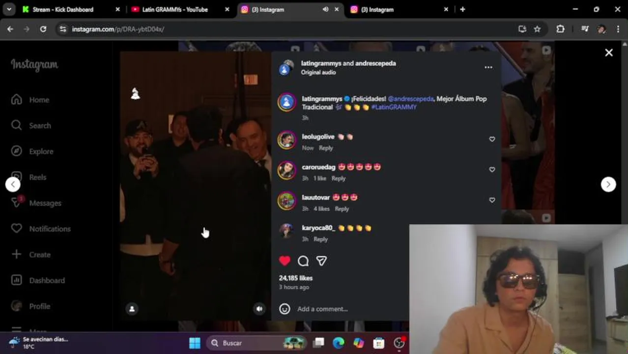628x354 pixels.
Task: Click the comment bubble icon
Action: 303,261
